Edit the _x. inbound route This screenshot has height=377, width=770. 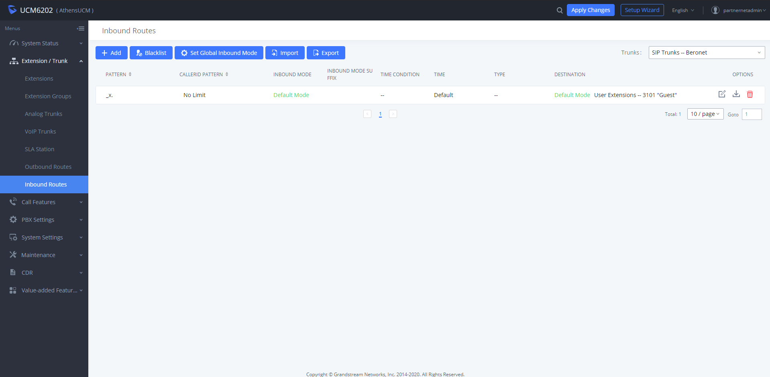721,94
